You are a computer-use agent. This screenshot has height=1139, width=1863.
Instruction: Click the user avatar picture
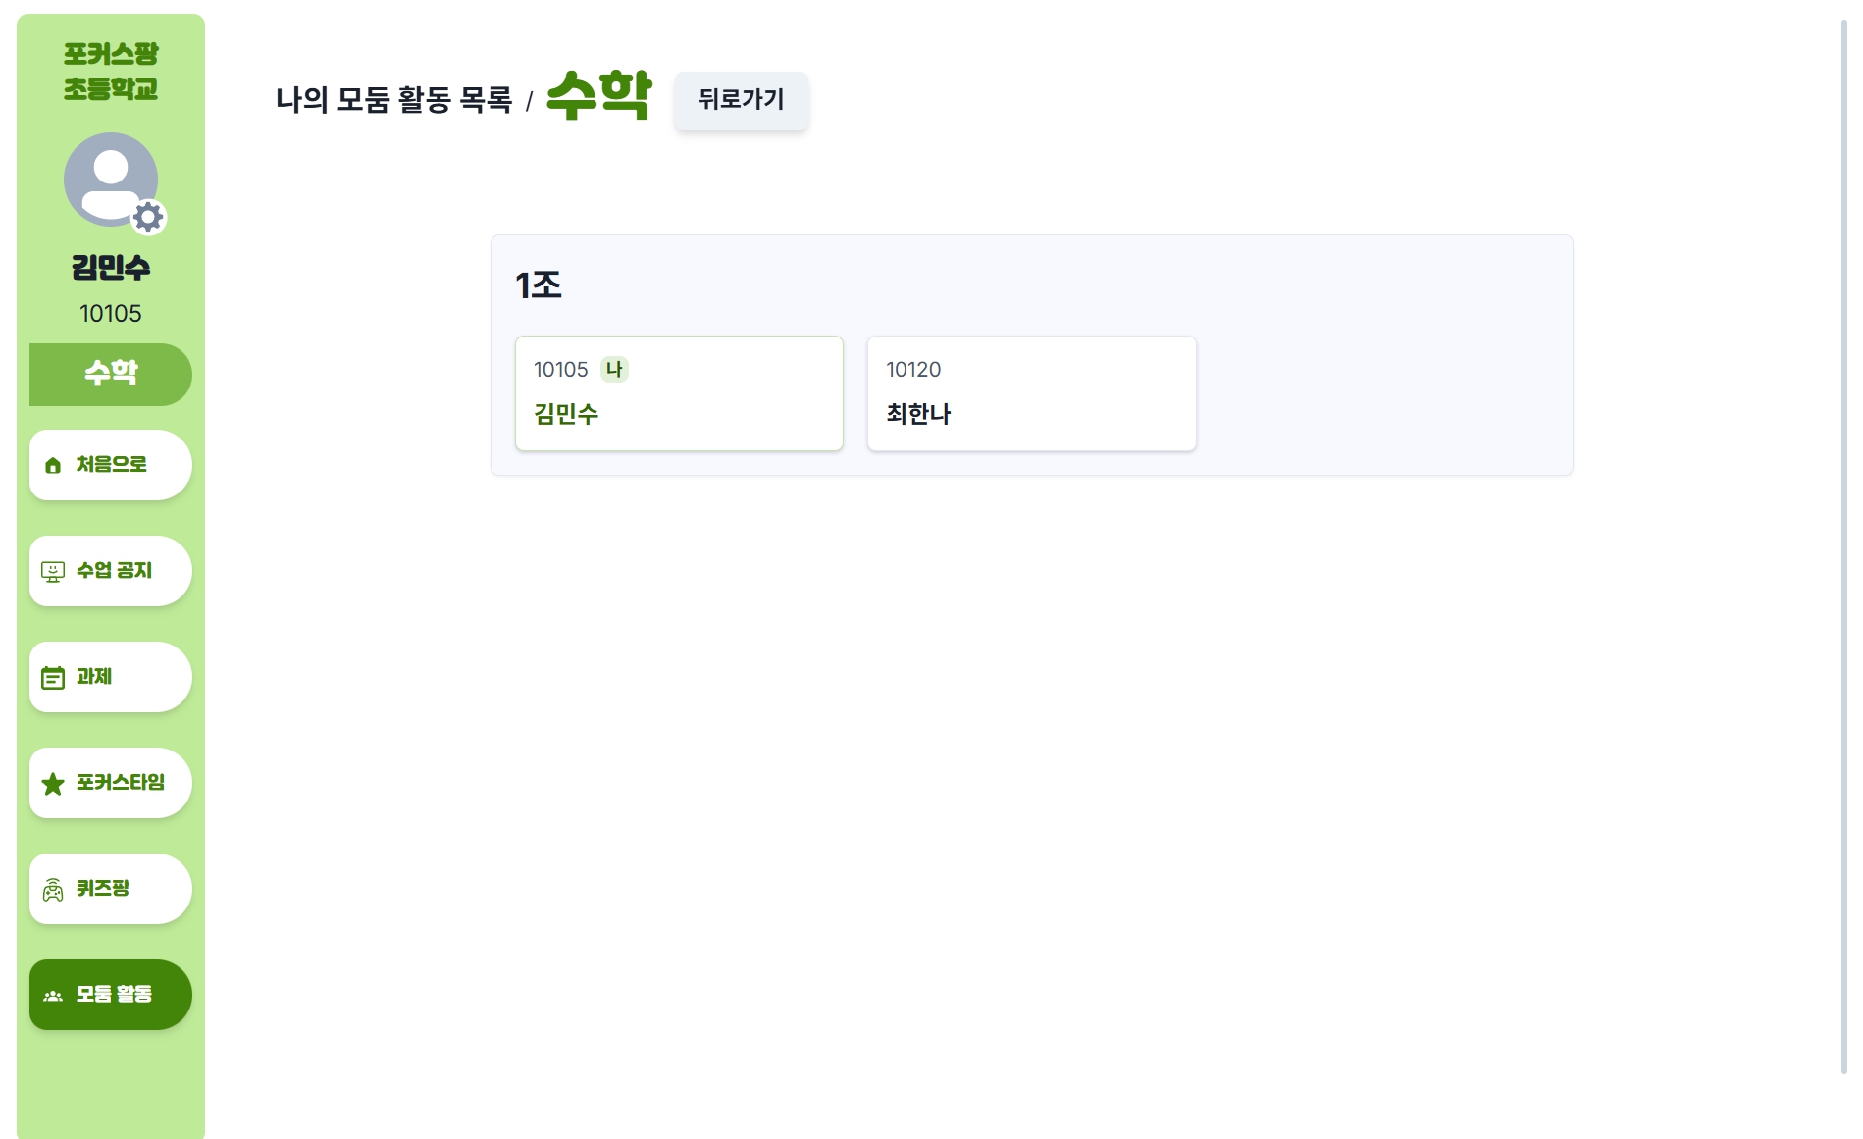pyautogui.click(x=111, y=180)
